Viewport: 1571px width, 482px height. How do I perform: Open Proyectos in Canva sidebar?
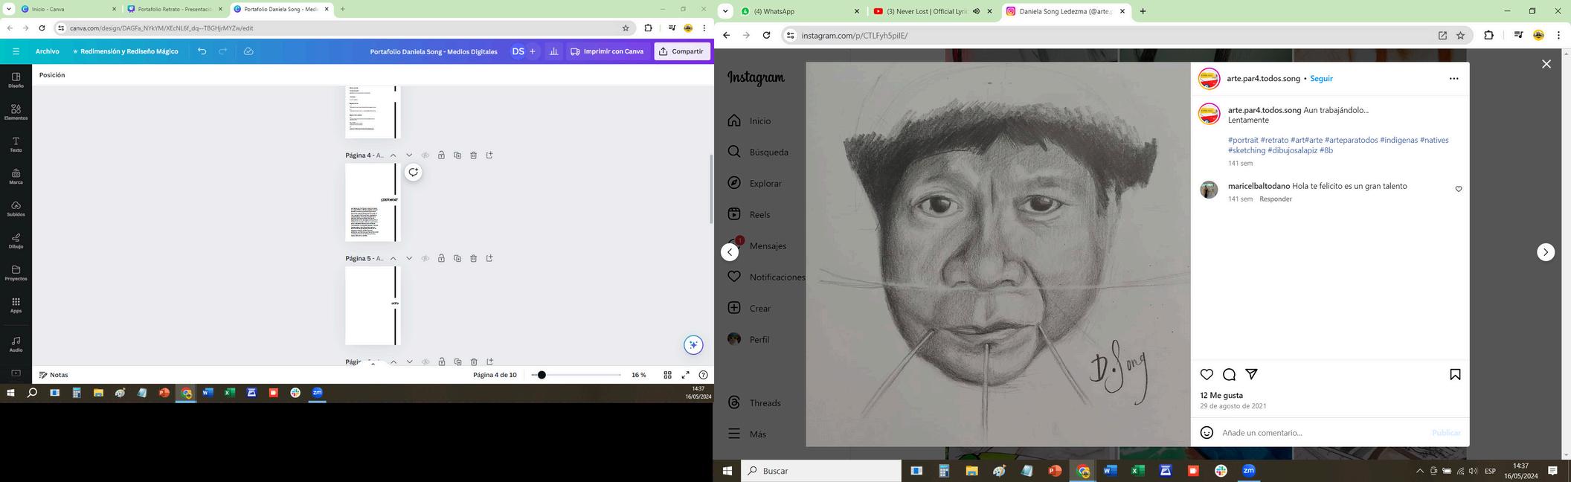click(x=16, y=272)
